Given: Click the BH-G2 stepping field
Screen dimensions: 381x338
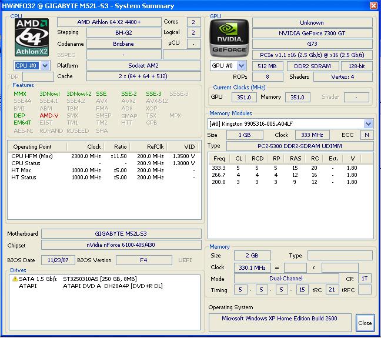Looking at the screenshot, I should click(123, 32).
